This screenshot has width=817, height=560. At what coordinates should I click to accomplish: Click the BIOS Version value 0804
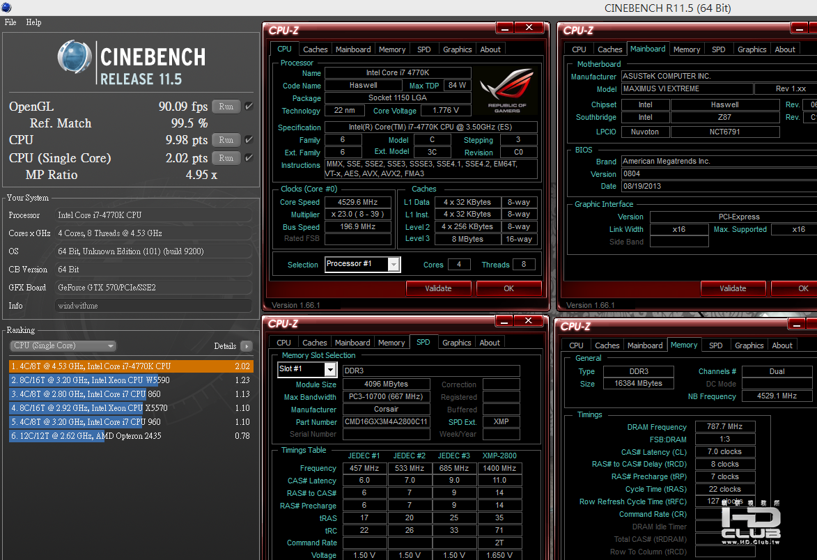coord(719,174)
